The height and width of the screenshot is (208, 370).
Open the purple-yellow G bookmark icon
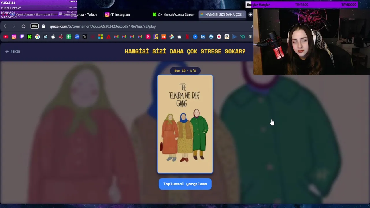pyautogui.click(x=156, y=37)
